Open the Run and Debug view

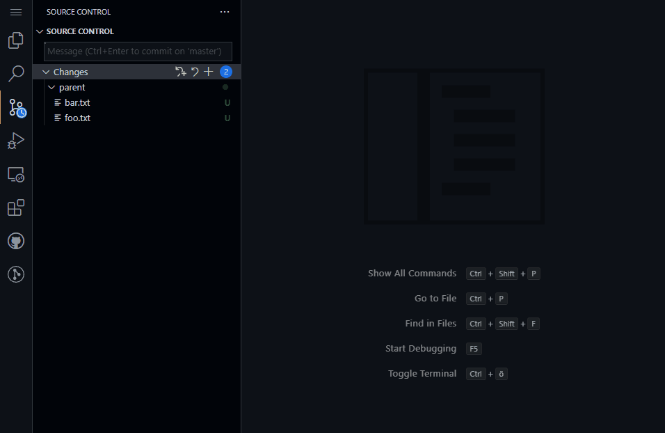point(15,141)
